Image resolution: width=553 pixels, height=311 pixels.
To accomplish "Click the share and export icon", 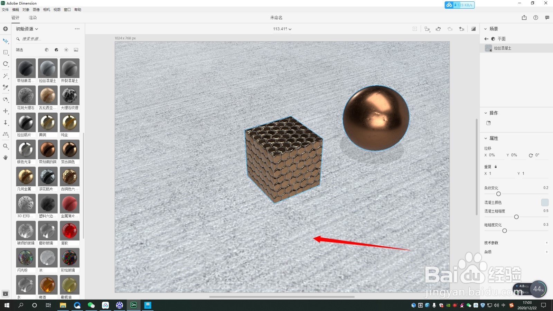I will 524,18.
